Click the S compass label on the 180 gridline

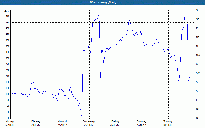click(x=197, y=82)
